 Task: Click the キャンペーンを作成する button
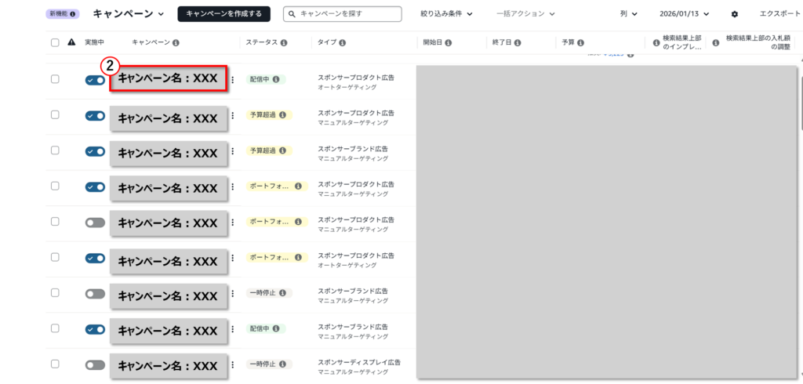tap(223, 14)
